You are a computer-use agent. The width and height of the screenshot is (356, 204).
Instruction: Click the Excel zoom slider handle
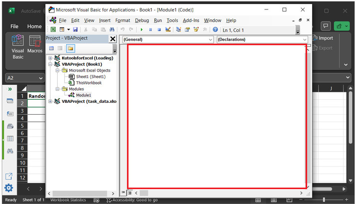[x=324, y=200]
